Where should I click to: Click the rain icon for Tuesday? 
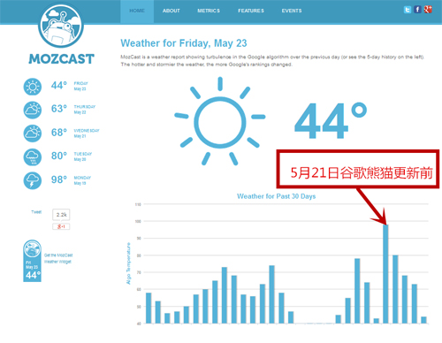33,157
